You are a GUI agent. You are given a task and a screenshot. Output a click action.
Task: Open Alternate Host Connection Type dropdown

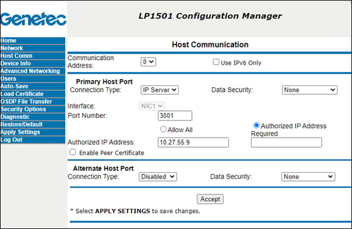tap(158, 177)
